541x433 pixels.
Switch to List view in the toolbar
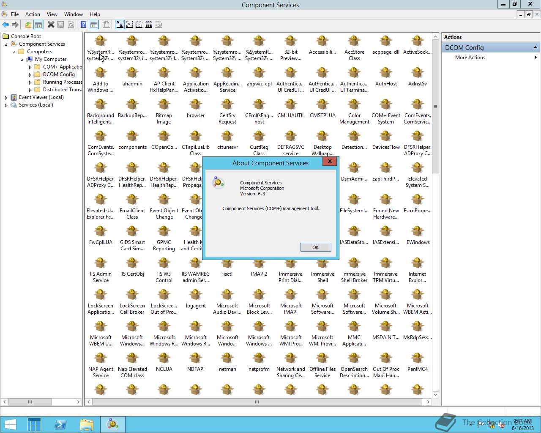(139, 25)
